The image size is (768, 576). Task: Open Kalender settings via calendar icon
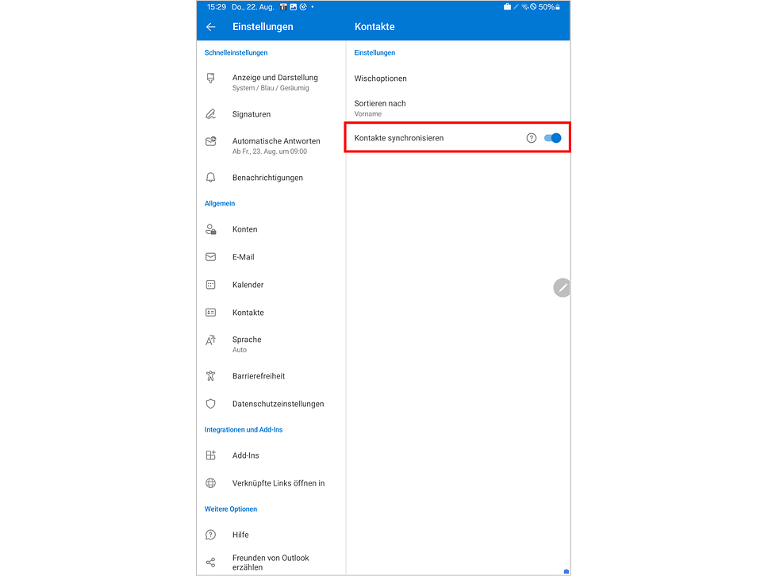pyautogui.click(x=210, y=285)
